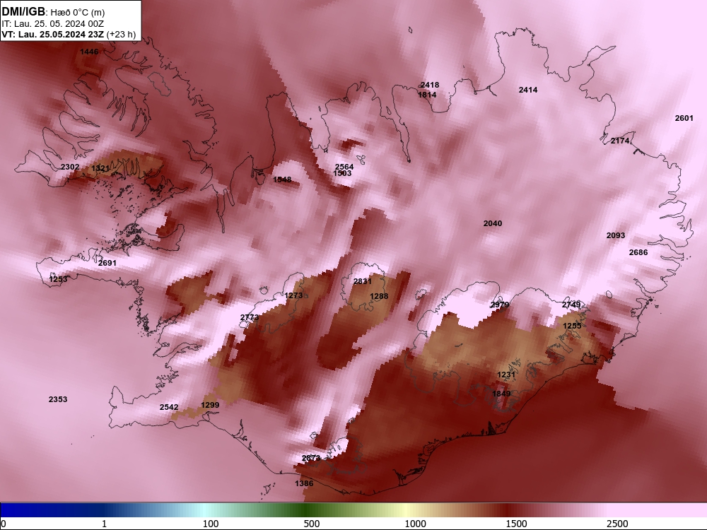
Task: Select the 1386 offshore number
Action: 304,483
